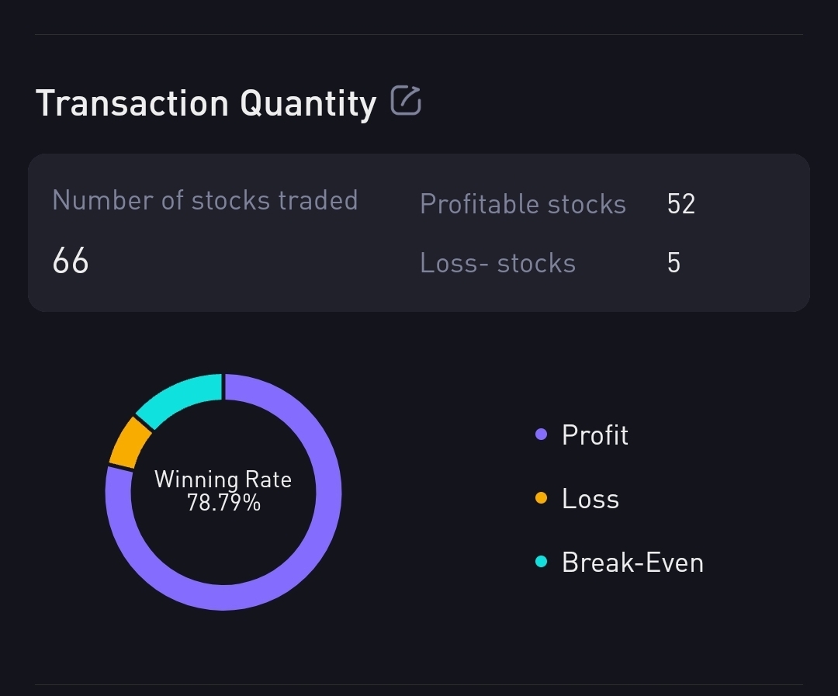Click the orange Loss legend dot
Image resolution: width=838 pixels, height=696 pixels.
[x=542, y=498]
